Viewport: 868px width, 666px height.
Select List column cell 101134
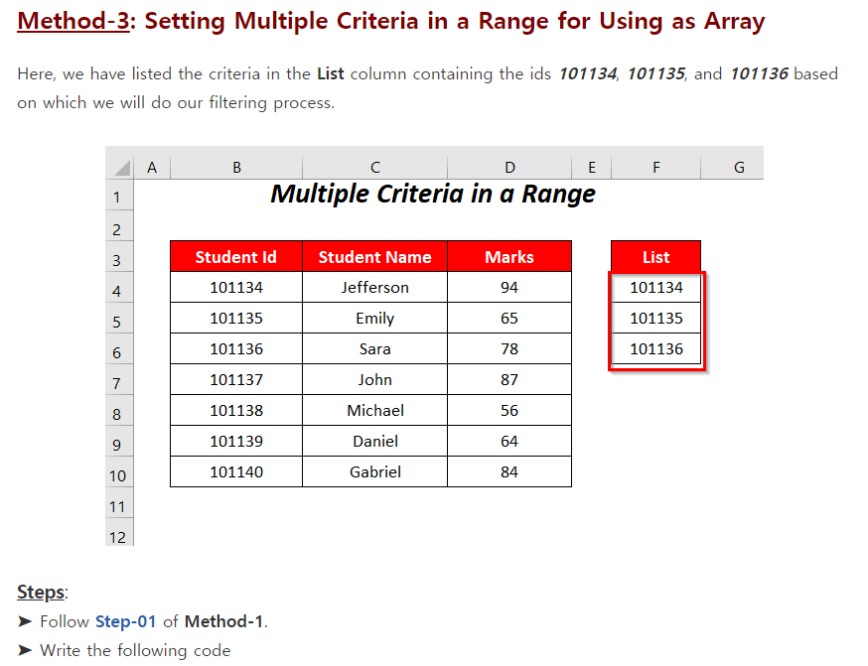click(656, 287)
